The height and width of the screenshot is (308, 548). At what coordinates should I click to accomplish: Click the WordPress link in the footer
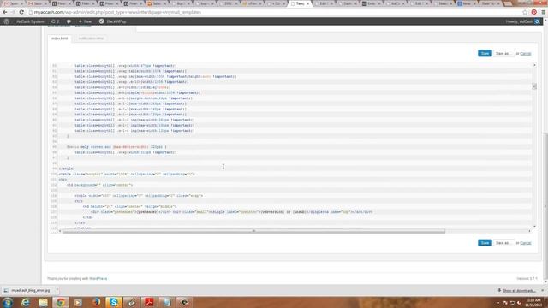pos(98,278)
